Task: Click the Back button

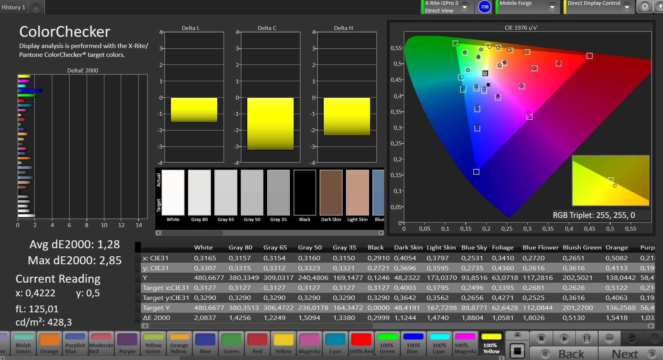Action: coord(563,354)
